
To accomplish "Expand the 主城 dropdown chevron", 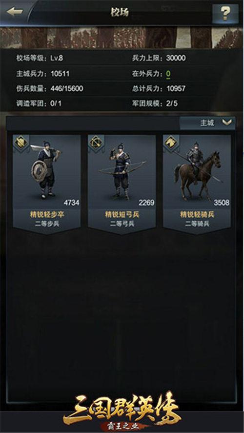I will pyautogui.click(x=226, y=123).
